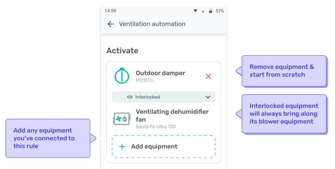Click the plus icon for adding equipment

point(122,147)
